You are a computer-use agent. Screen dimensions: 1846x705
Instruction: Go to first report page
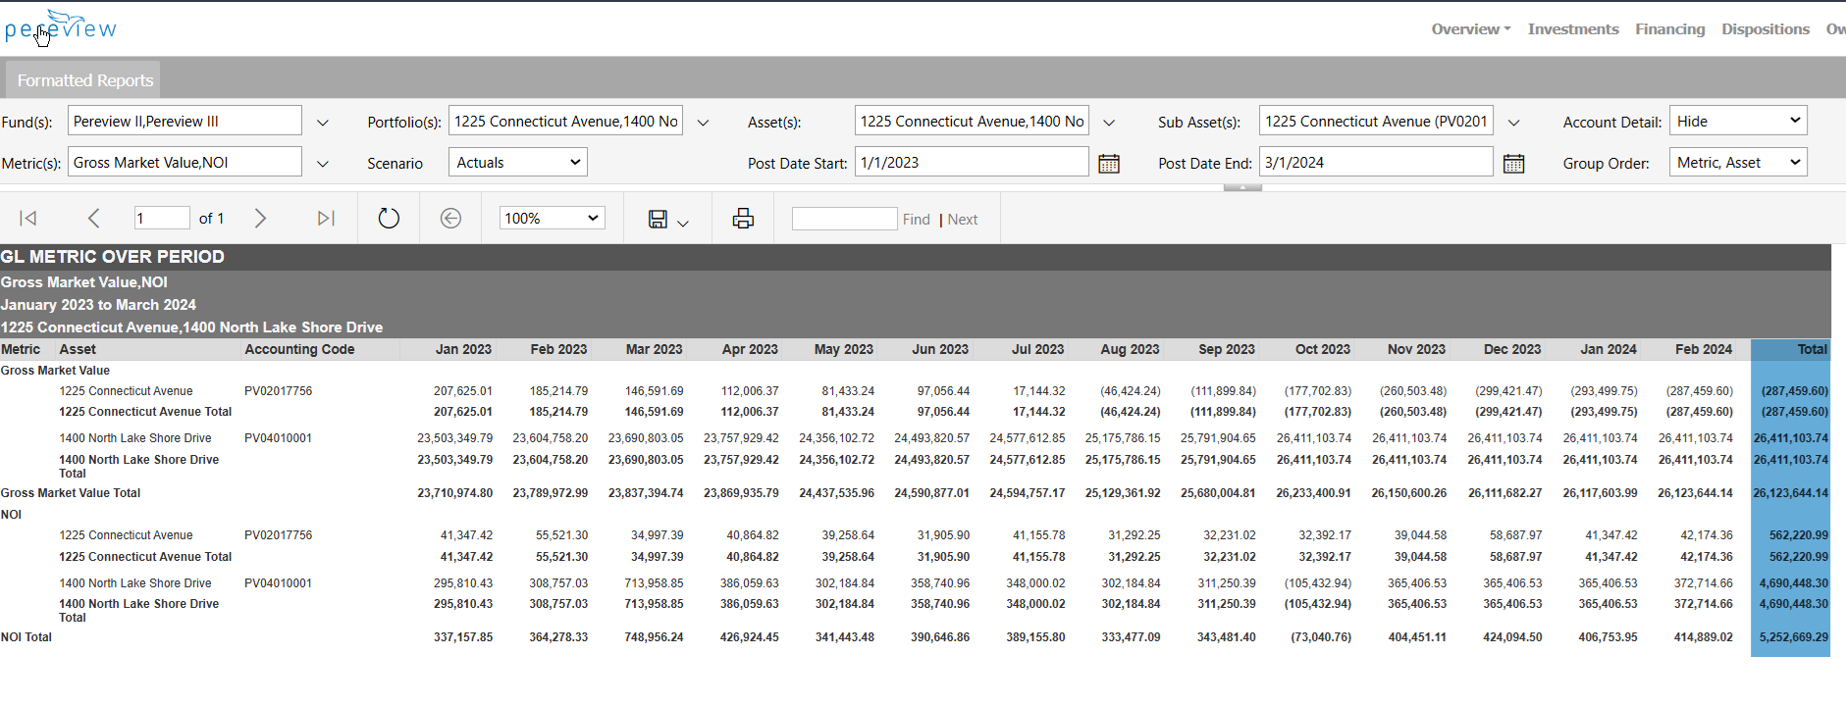28,219
